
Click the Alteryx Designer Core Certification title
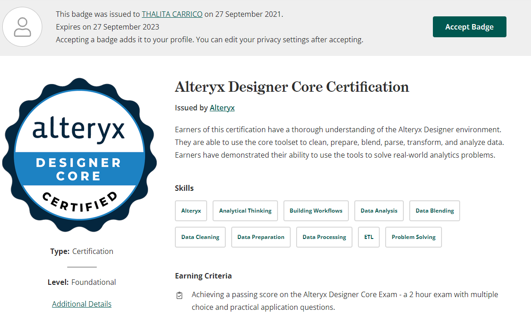point(292,87)
